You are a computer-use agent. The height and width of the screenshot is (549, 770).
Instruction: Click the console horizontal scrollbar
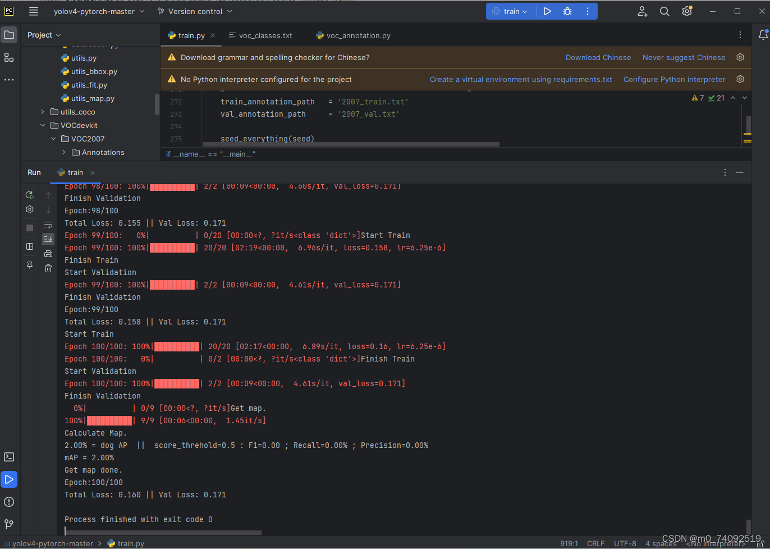click(163, 533)
